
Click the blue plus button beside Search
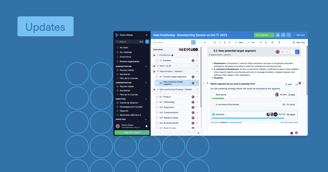point(147,42)
